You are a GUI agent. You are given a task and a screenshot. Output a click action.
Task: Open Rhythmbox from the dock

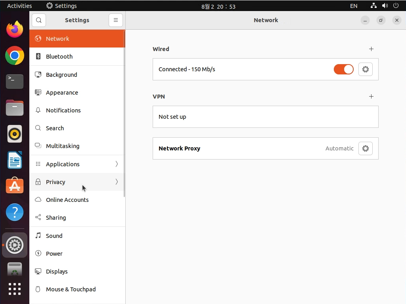[x=15, y=134]
